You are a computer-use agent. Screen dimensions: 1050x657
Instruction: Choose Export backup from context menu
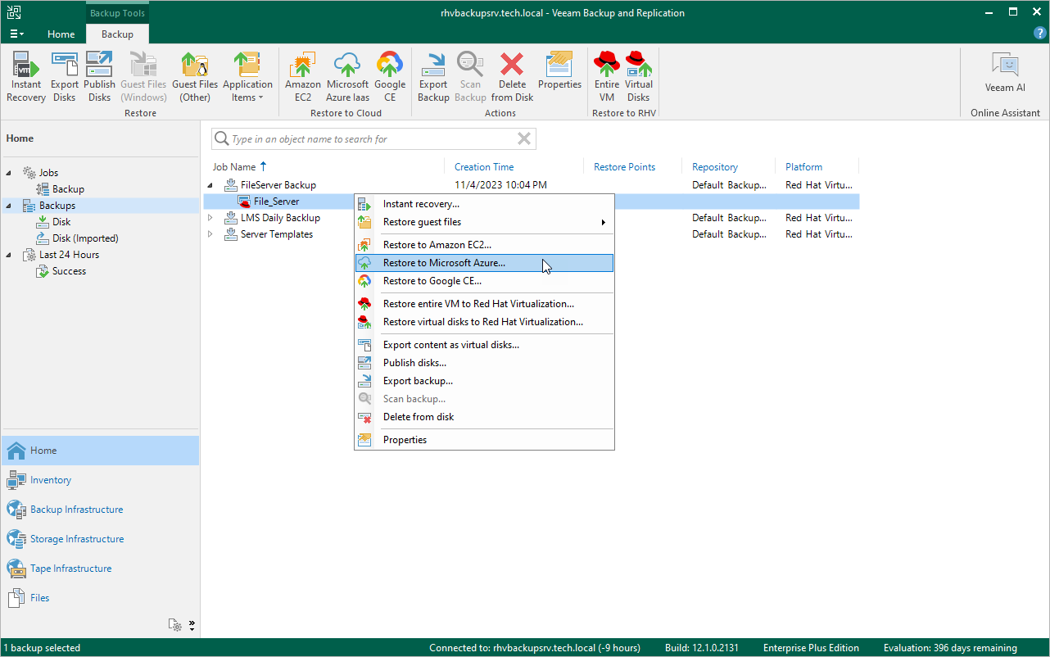pyautogui.click(x=484, y=381)
